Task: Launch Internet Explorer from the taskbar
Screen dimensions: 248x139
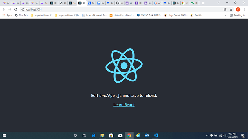Action: [x=138, y=135]
